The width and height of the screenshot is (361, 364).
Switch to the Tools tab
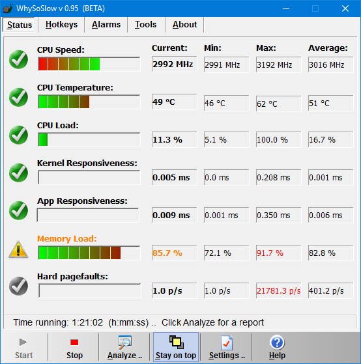146,25
